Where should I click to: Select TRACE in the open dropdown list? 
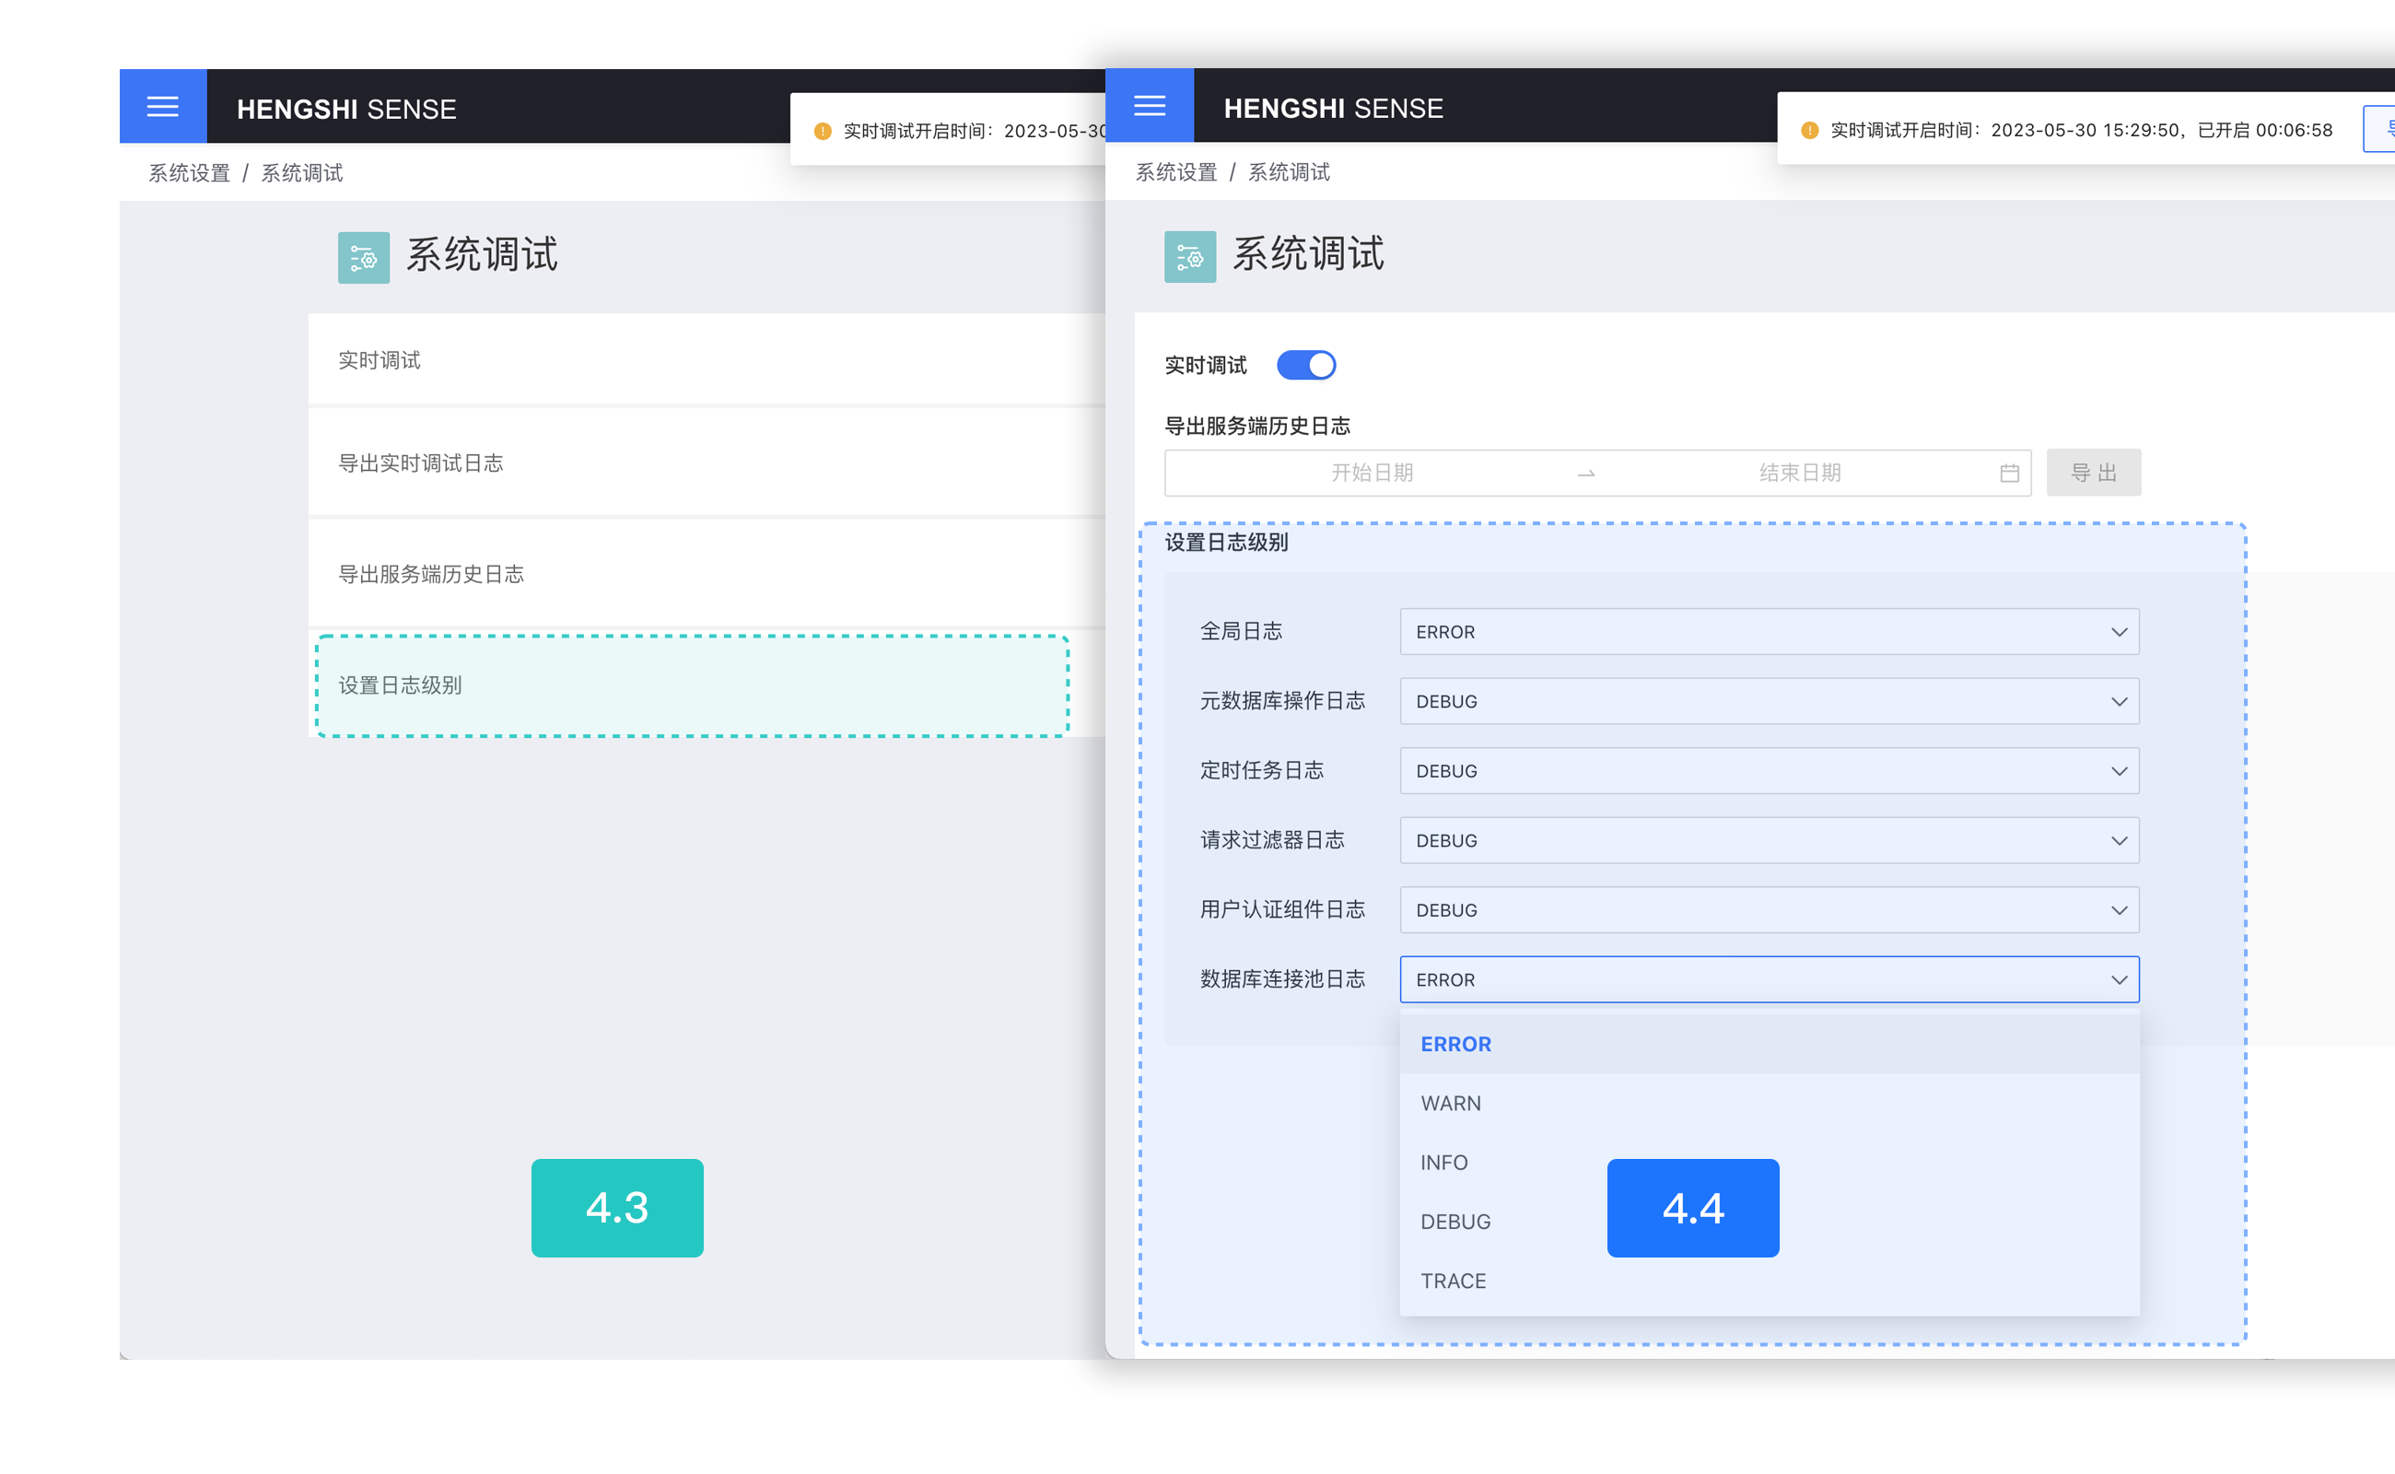(x=1770, y=1281)
